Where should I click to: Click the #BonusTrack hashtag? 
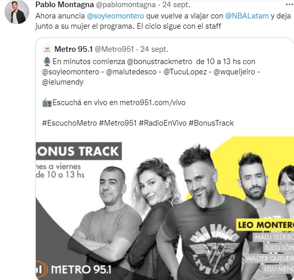click(211, 123)
